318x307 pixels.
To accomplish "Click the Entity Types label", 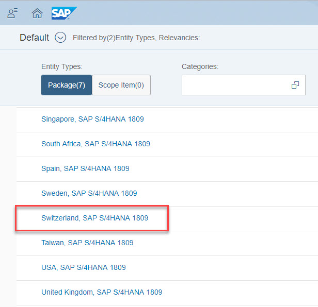I will click(62, 66).
